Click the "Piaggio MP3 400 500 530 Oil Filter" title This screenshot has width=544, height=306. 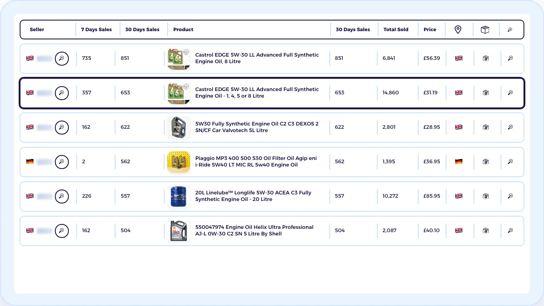[x=256, y=162]
